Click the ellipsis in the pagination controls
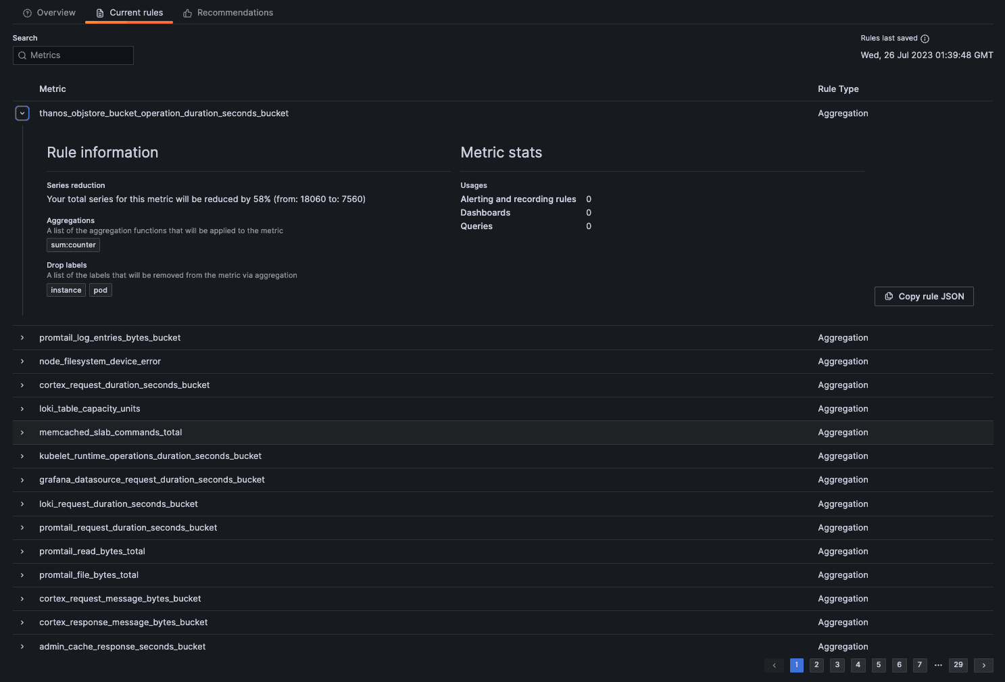 tap(938, 665)
